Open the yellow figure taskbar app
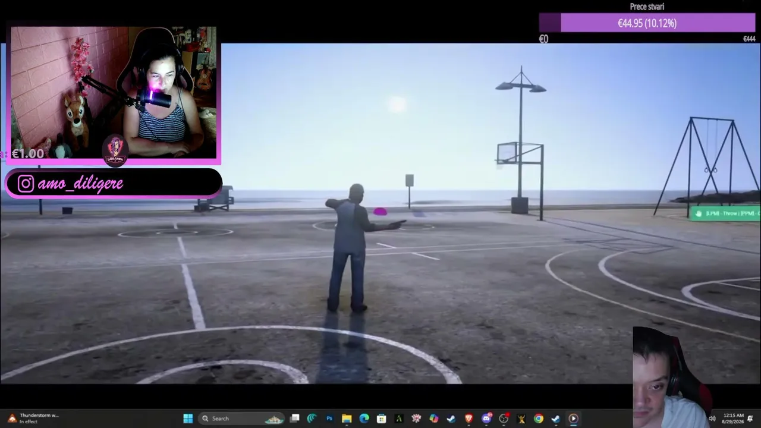Screen dimensions: 761x428 point(521,418)
